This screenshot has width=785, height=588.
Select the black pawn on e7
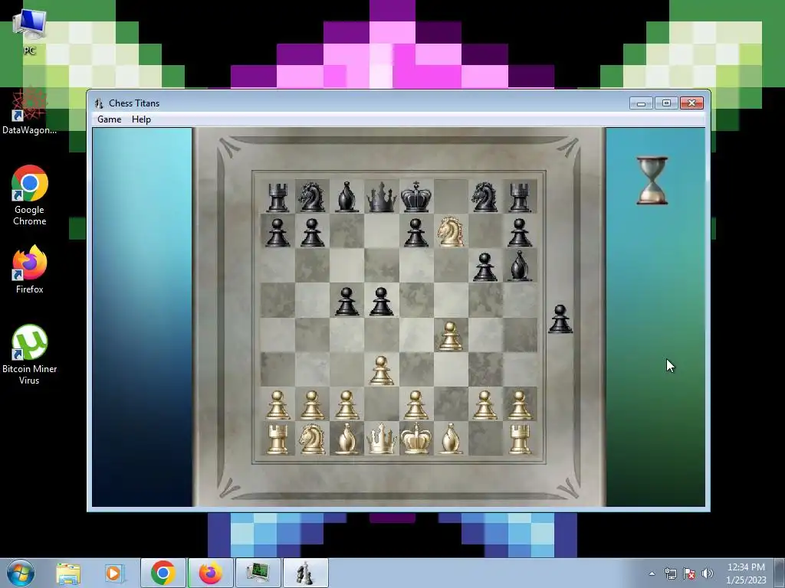[416, 233]
